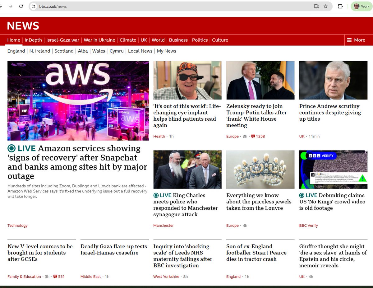Read Giuffre memoir reveals story

click(x=333, y=256)
